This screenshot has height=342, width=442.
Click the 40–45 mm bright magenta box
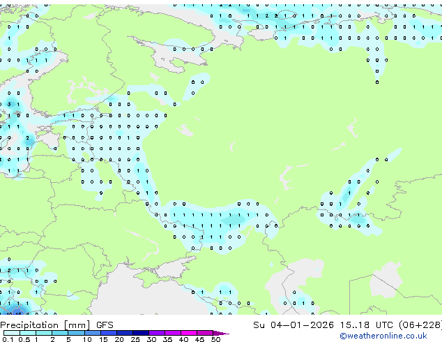pyautogui.click(x=189, y=333)
